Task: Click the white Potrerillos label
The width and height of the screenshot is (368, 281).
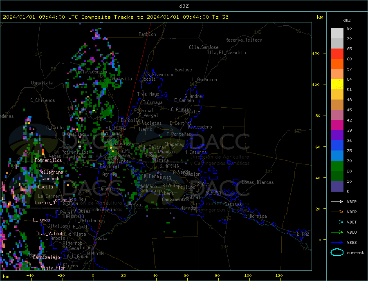Action: 48,160
